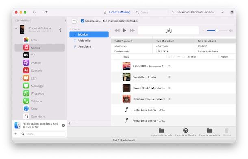Image resolution: width=248 pixels, height=159 pixels.
Task: Click the fast-forward playback button
Action: (132, 30)
